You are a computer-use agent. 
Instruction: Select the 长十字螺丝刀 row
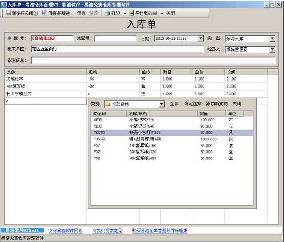136,94
